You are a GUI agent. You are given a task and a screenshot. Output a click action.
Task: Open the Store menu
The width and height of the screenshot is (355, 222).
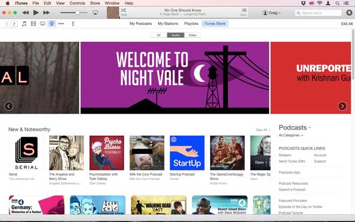[95, 3]
